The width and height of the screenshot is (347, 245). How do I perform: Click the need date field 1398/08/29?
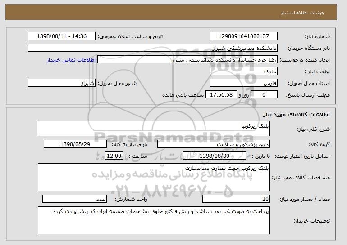75,144
